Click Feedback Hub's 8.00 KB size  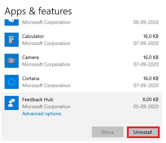151,99
